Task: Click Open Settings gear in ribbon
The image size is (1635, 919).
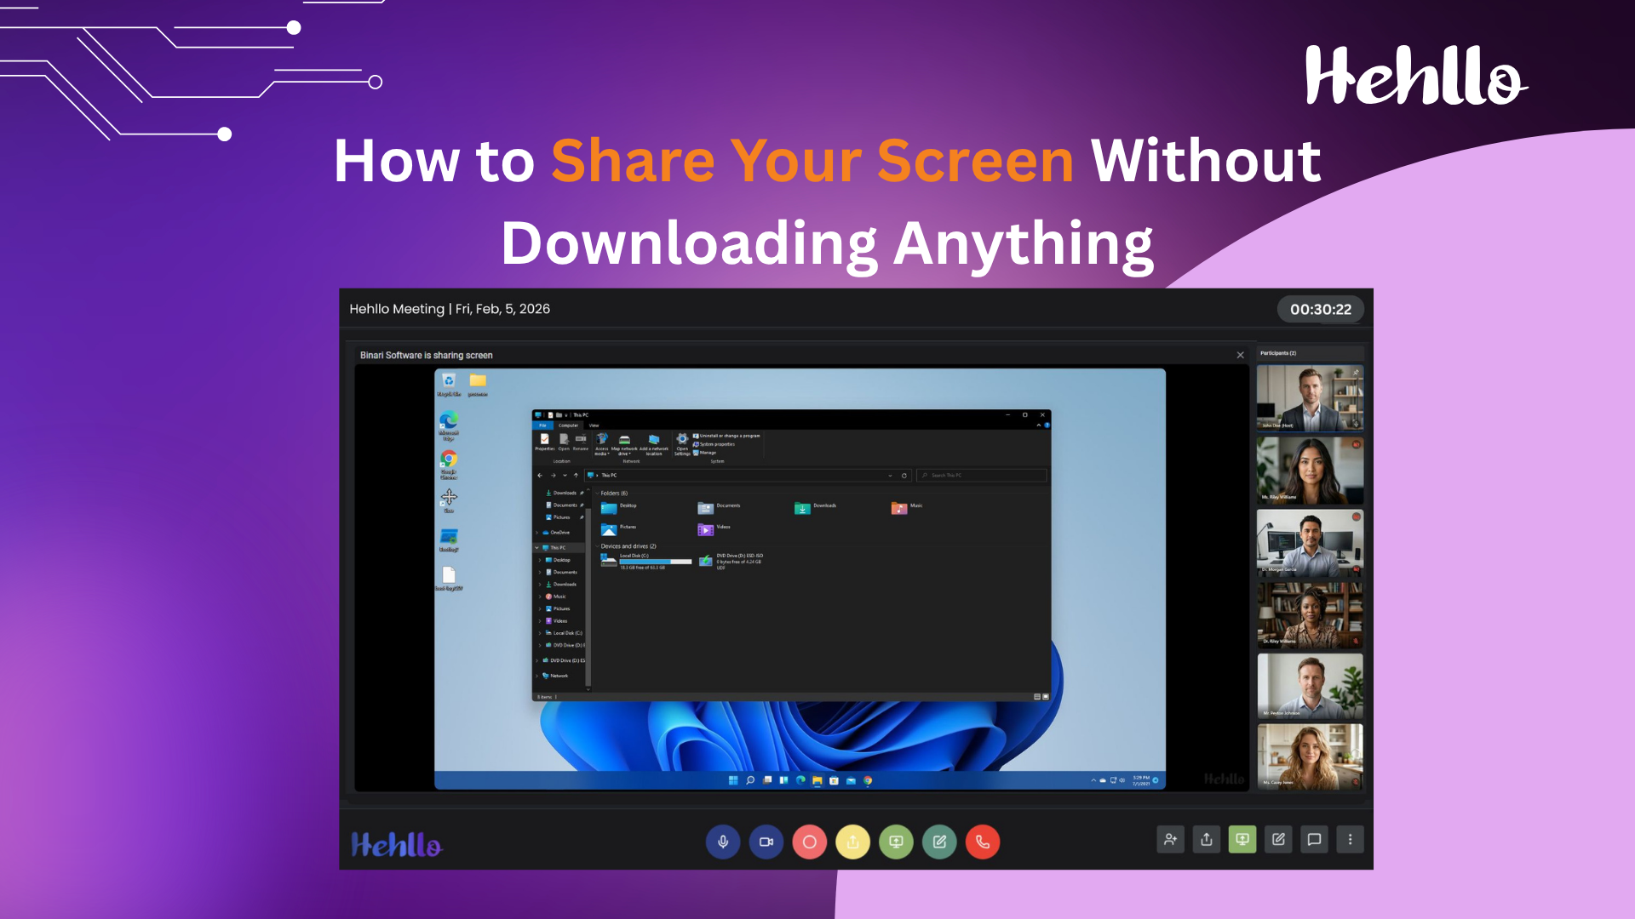Action: tap(682, 444)
